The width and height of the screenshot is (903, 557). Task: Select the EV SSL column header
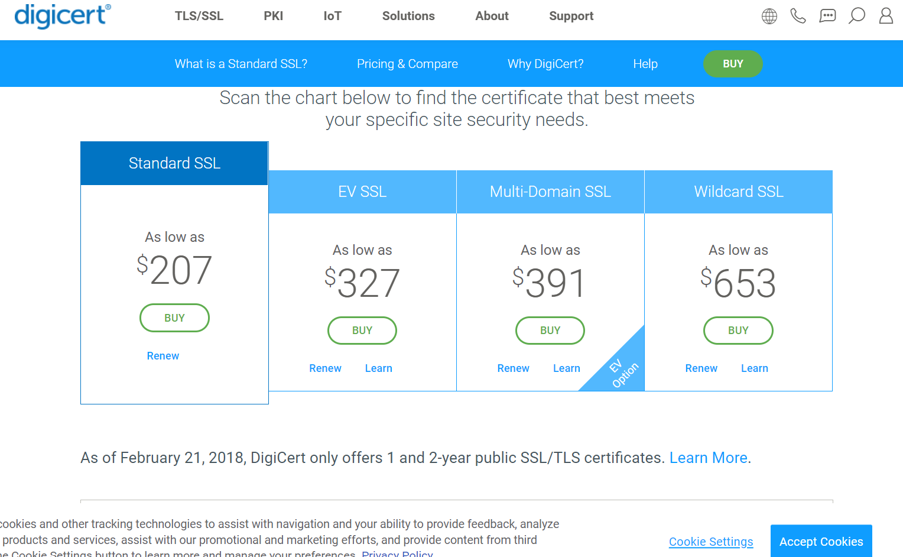[x=362, y=192]
